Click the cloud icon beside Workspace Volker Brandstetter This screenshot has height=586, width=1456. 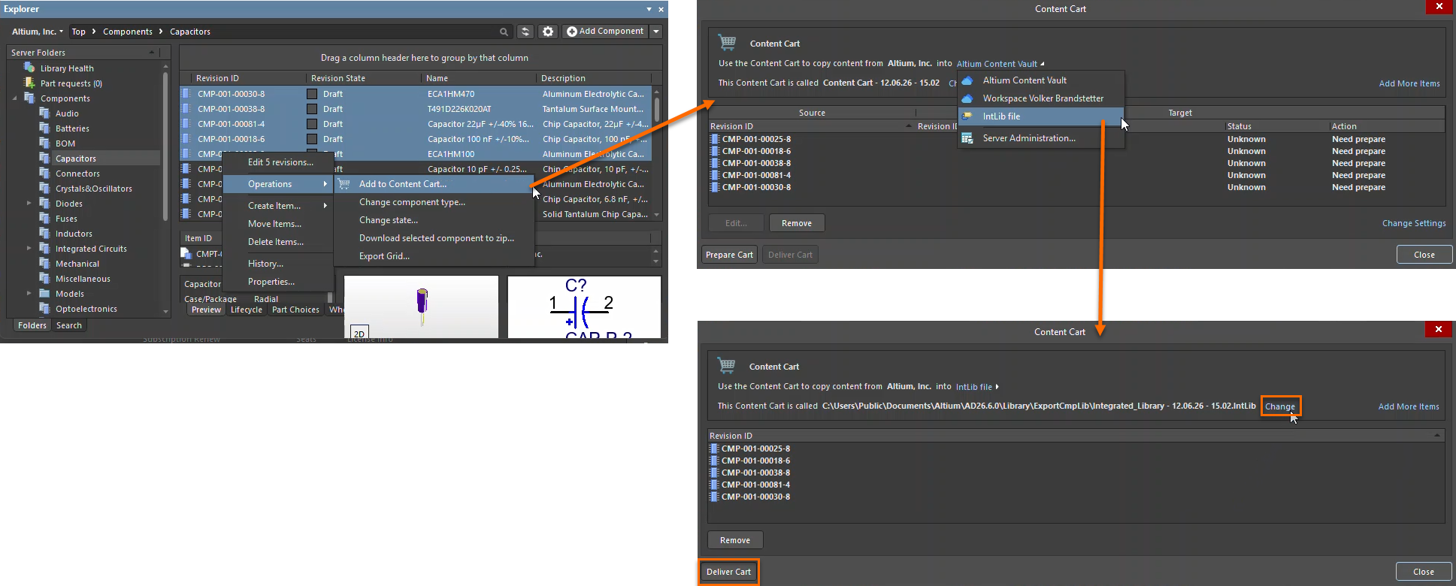[968, 98]
